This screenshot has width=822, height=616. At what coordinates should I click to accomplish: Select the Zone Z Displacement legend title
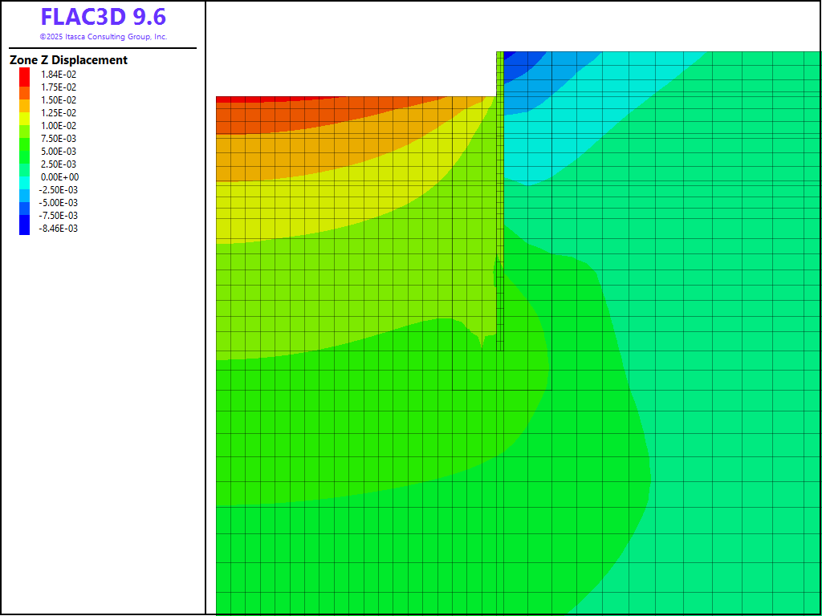[68, 60]
